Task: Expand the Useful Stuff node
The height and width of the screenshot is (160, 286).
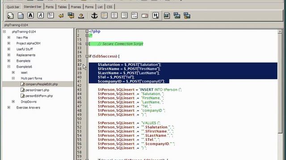Action: click(9, 49)
